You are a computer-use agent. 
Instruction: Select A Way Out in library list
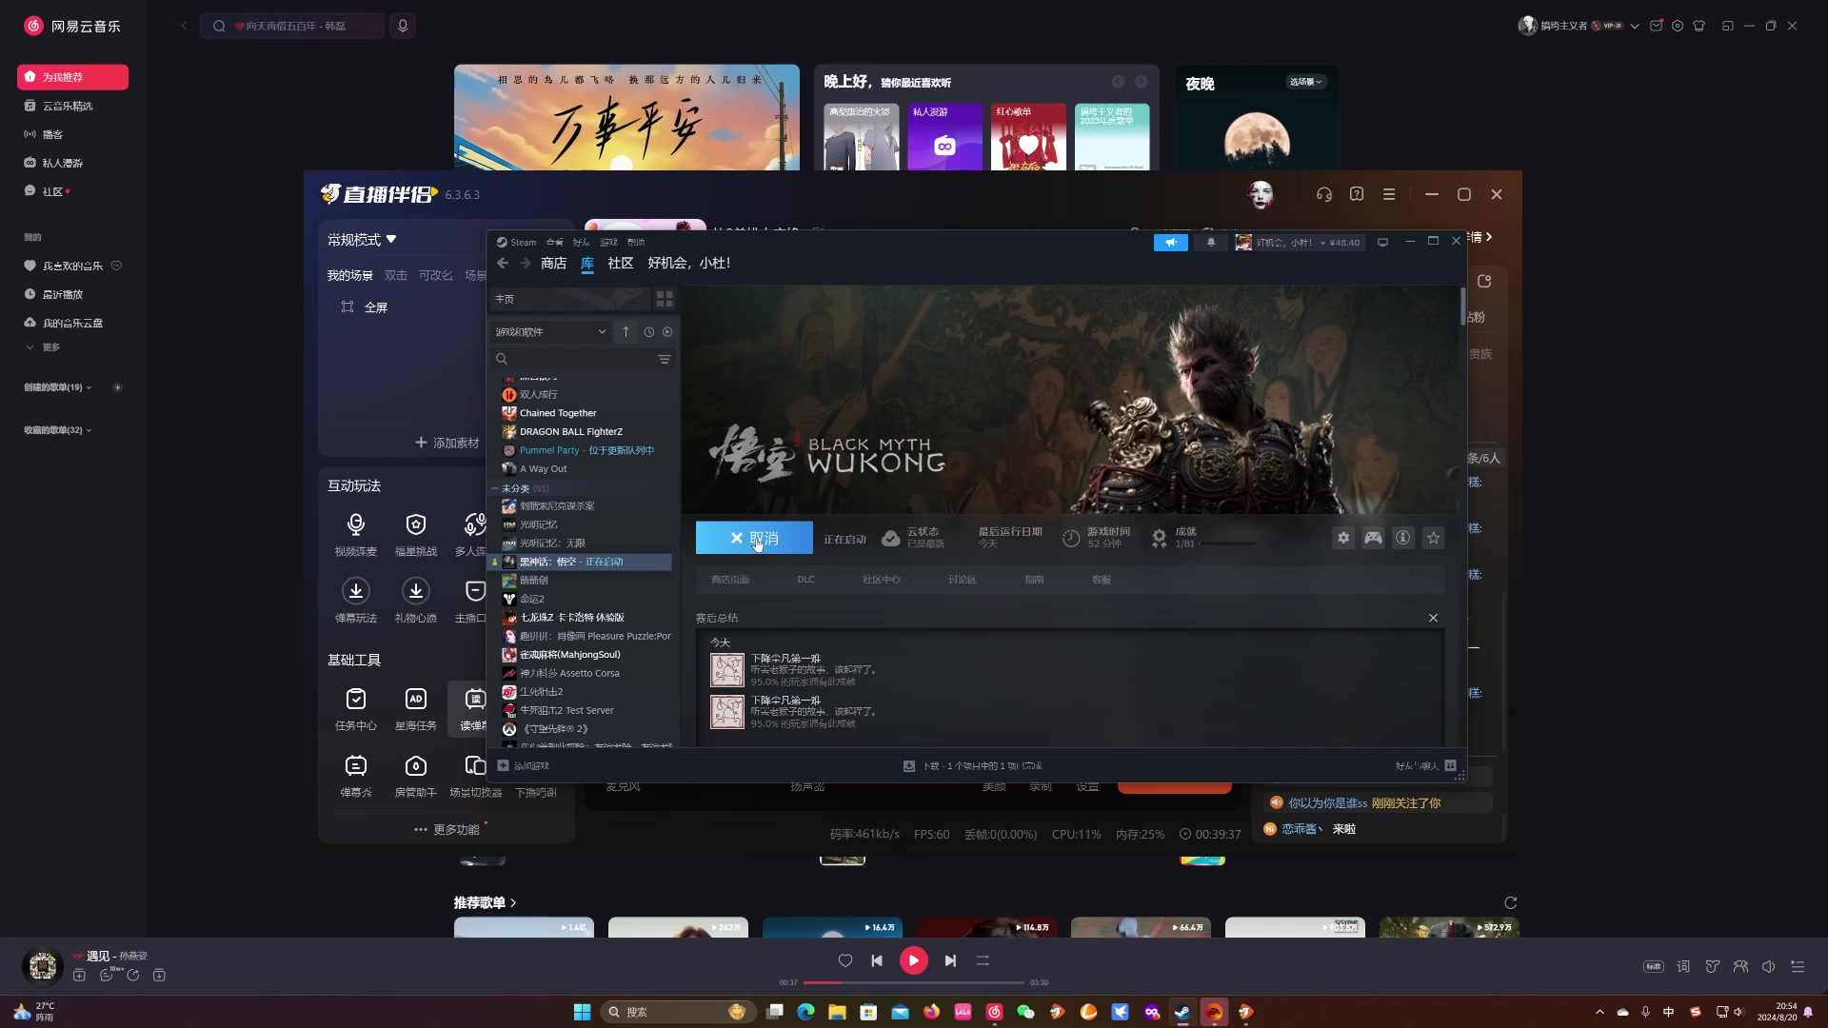click(543, 468)
